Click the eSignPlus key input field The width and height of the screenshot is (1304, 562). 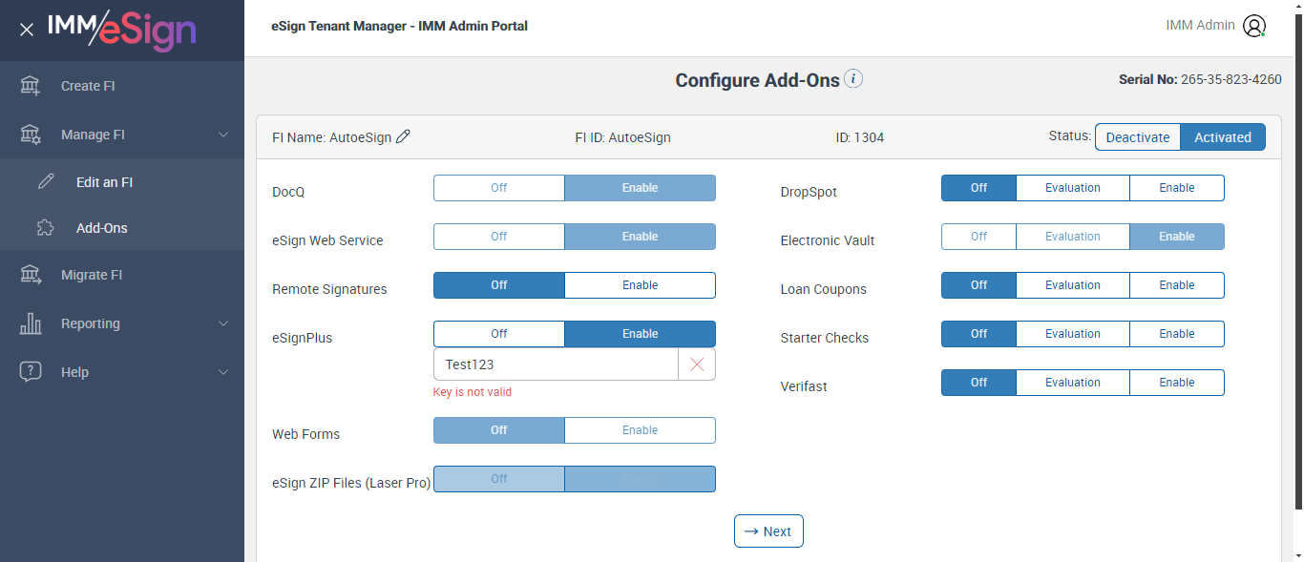pyautogui.click(x=556, y=364)
